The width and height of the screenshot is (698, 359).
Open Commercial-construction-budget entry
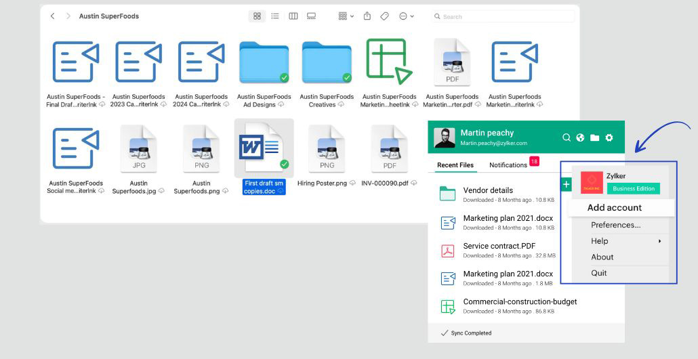click(x=508, y=306)
